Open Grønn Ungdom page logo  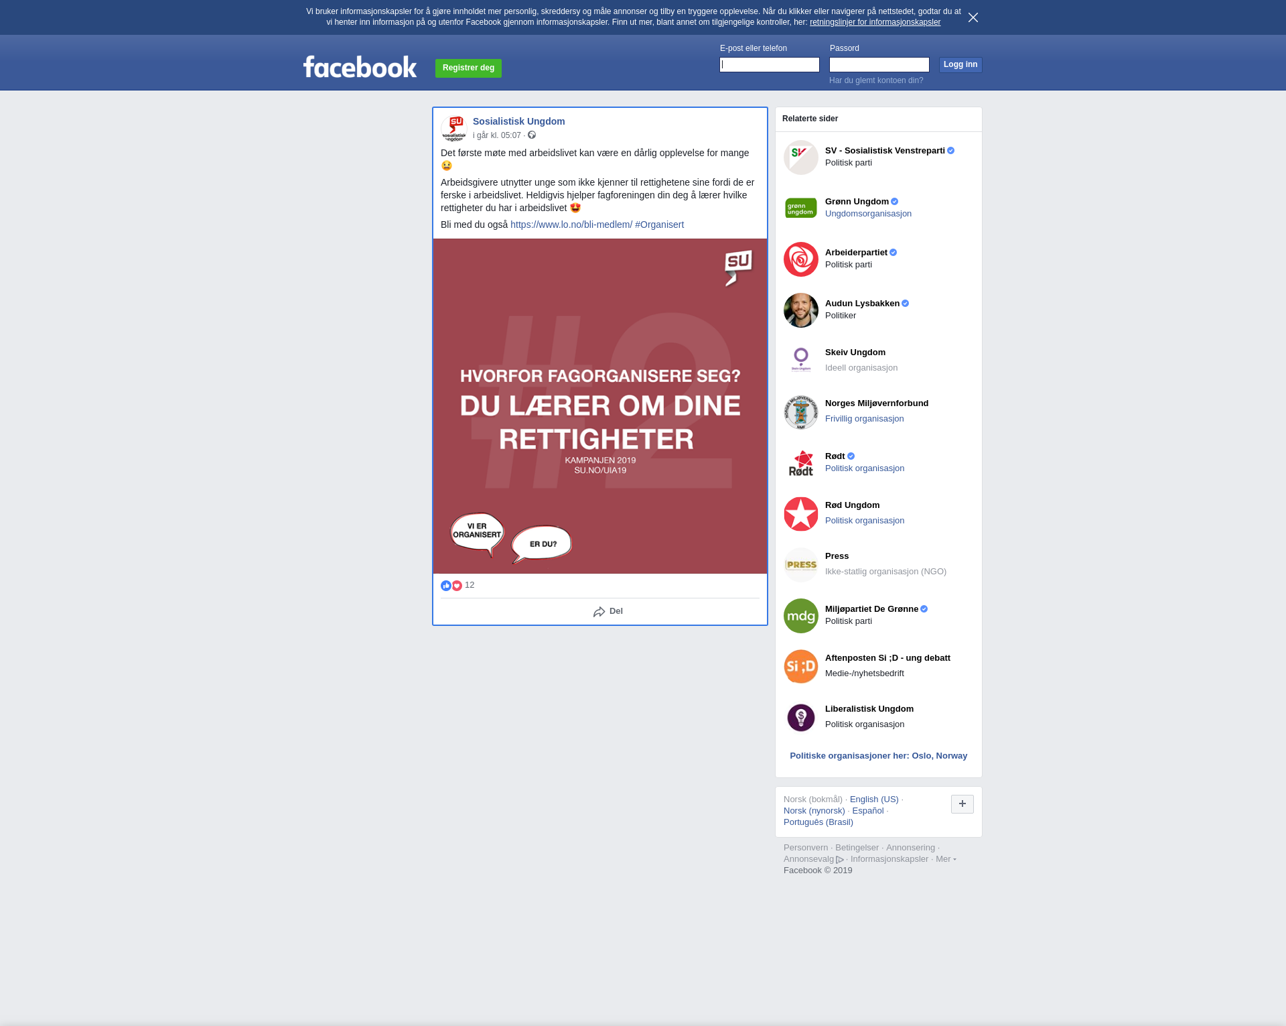click(x=801, y=208)
